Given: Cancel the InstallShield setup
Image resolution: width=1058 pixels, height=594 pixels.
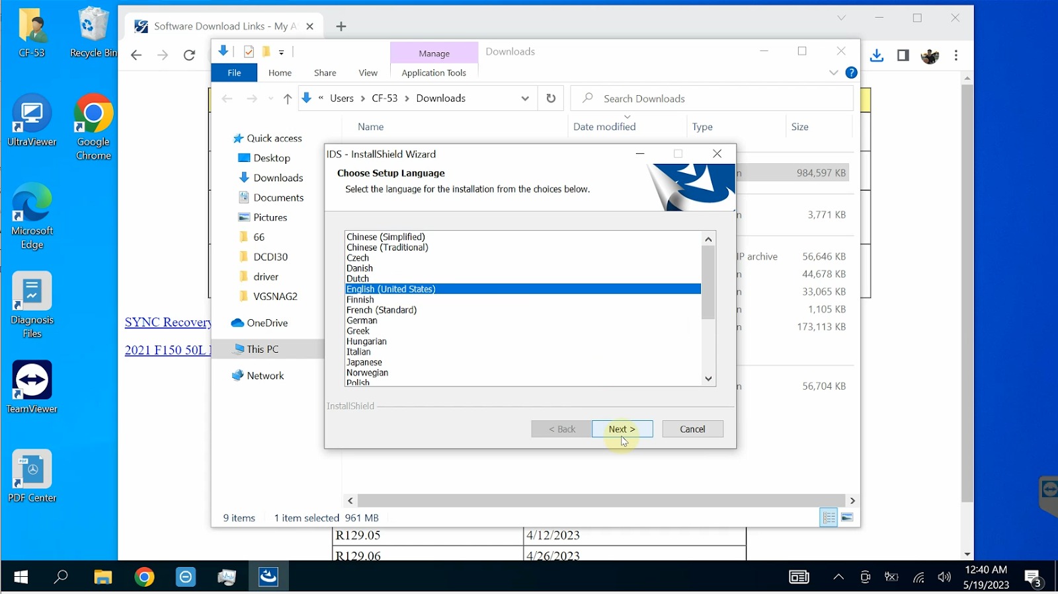Looking at the screenshot, I should coord(692,429).
